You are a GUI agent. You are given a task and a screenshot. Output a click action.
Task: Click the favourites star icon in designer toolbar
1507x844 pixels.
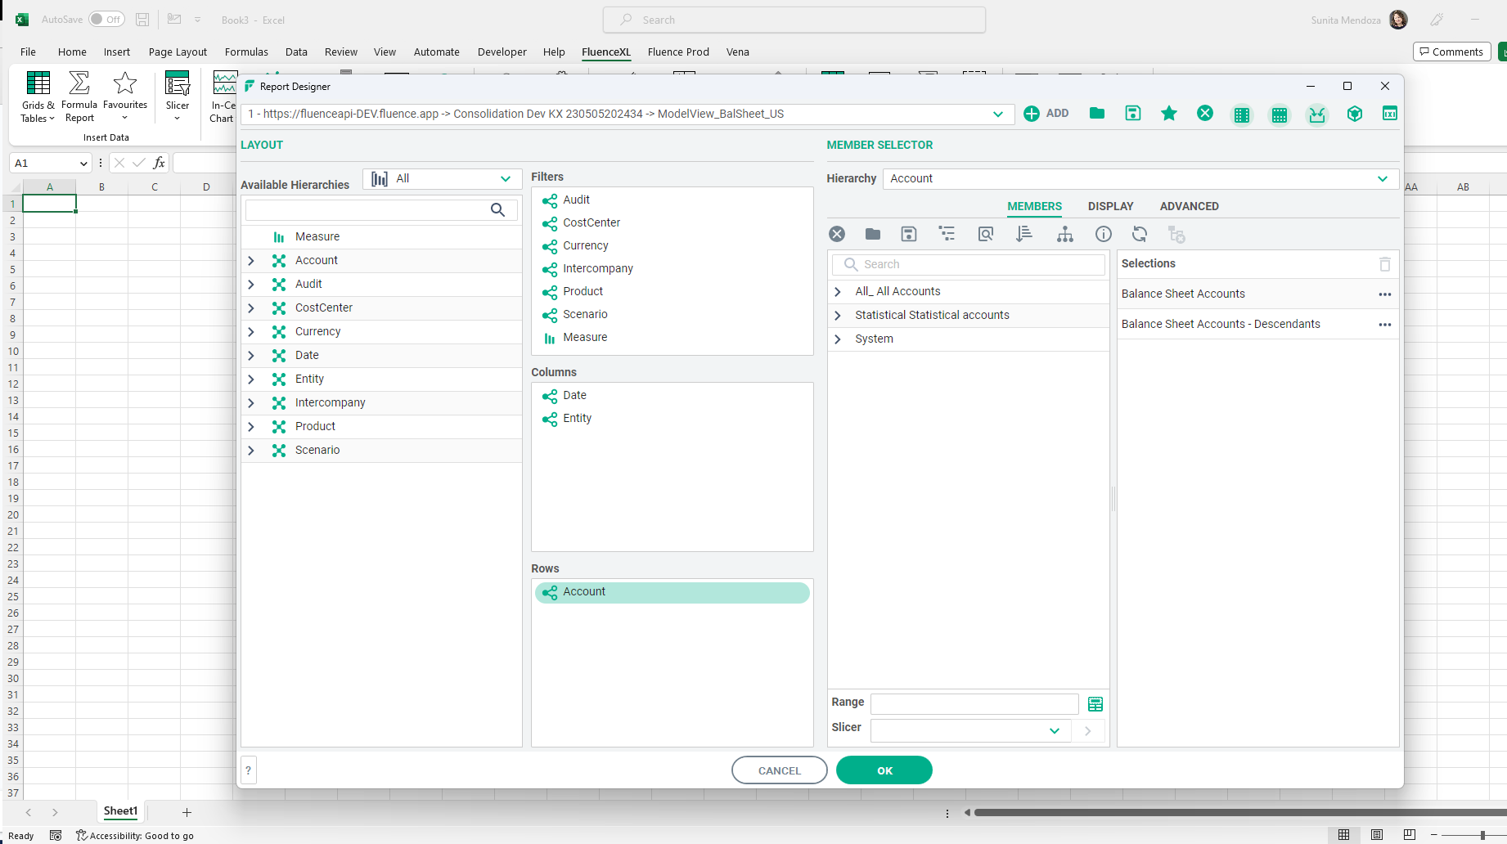(1169, 113)
